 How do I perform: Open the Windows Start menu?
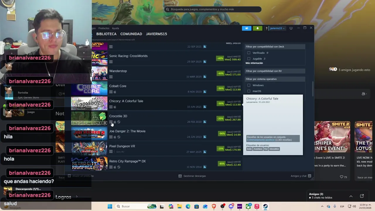tap(110, 206)
